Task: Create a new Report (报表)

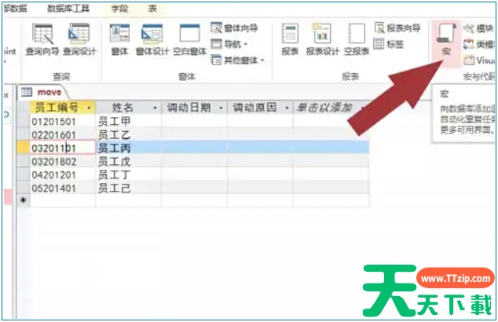Action: pos(290,40)
